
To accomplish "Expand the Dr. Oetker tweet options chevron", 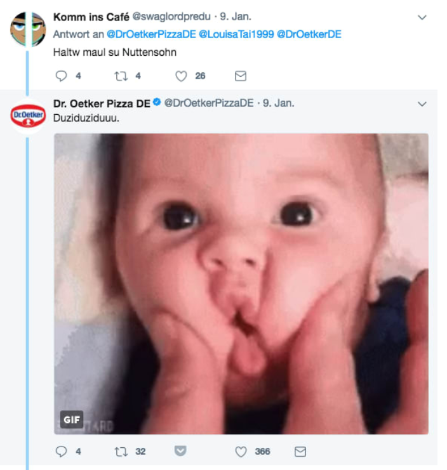I will pos(422,103).
